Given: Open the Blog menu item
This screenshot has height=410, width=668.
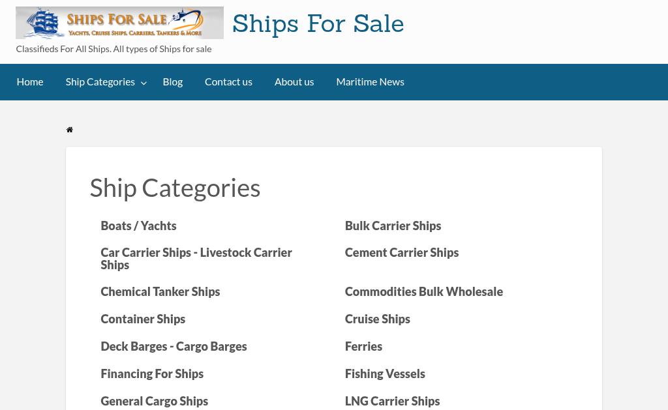Looking at the screenshot, I should (172, 81).
